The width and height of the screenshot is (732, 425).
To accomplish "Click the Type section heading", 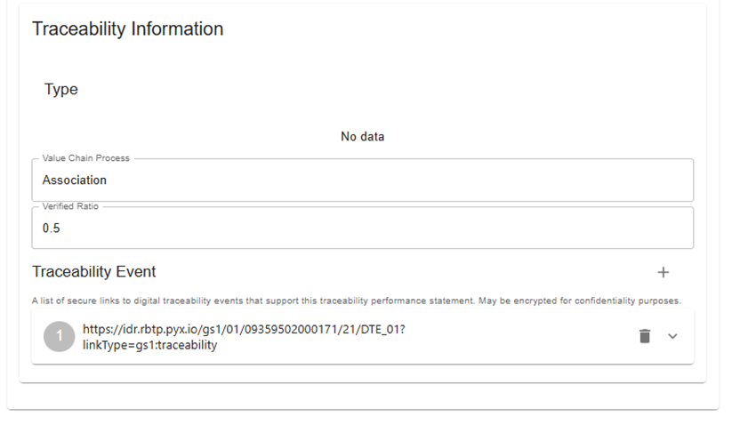I will pyautogui.click(x=61, y=89).
